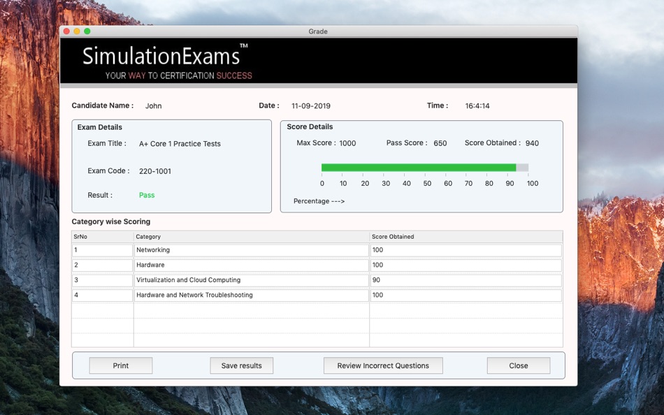Open Review Incorrect Questions
This screenshot has height=415, width=664.
(x=382, y=365)
